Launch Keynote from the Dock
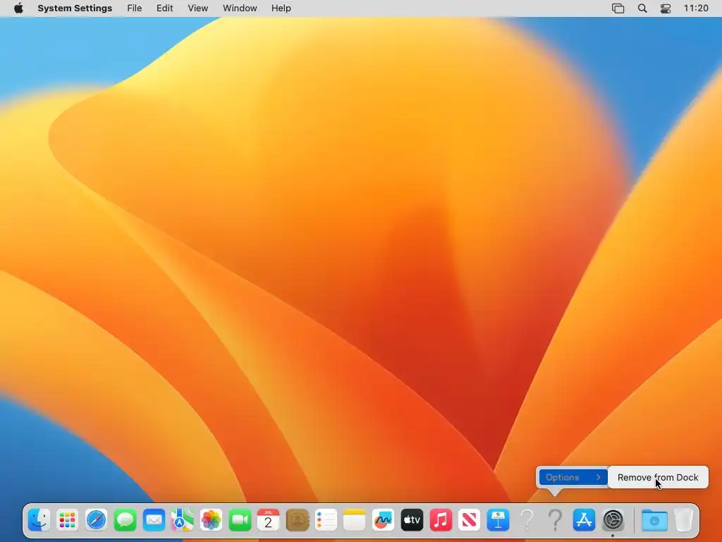Viewport: 722px width, 542px height. tap(498, 520)
